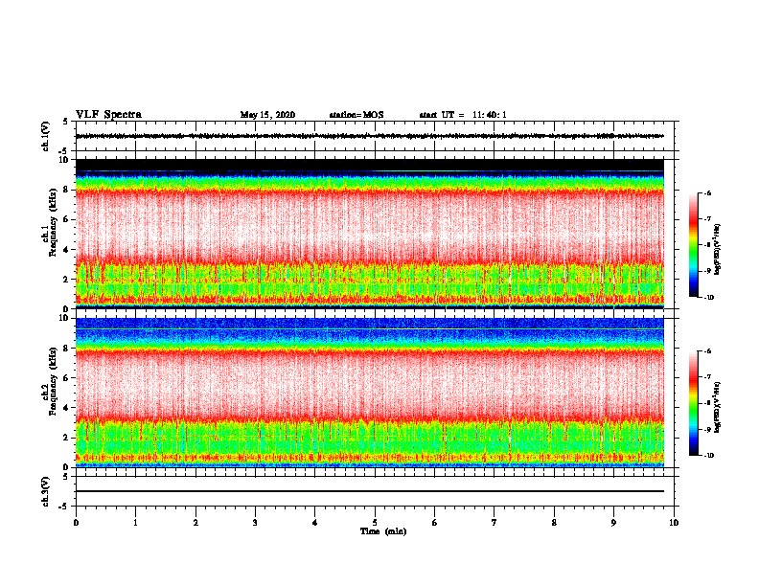Viewport: 759px width, 586px height.
Task: Click the time axis tick label "9"
Action: (613, 523)
